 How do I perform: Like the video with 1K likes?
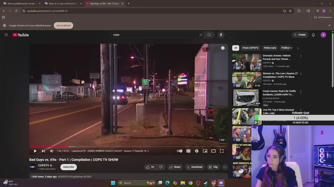150,167
